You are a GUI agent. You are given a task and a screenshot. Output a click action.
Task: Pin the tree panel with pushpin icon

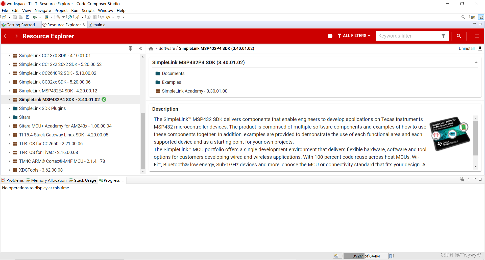(x=130, y=48)
